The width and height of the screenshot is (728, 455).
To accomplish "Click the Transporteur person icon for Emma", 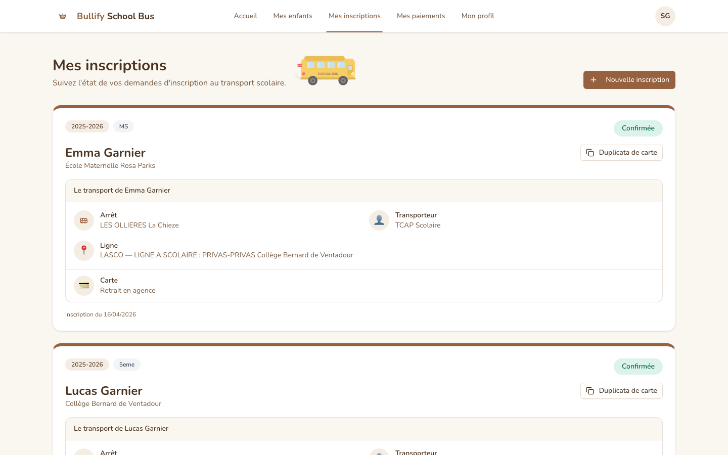I will click(379, 220).
